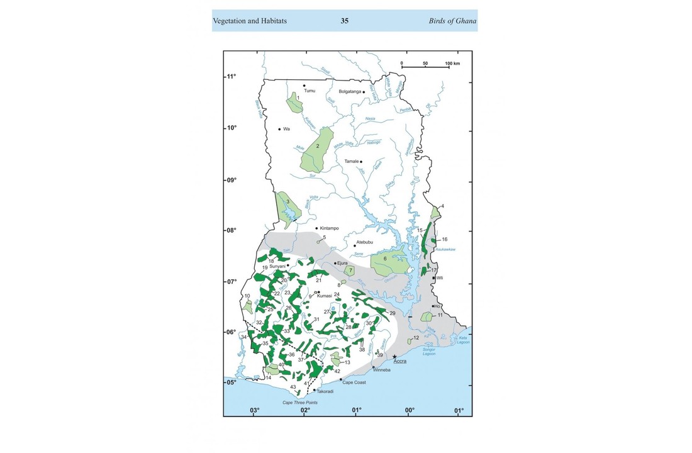This screenshot has width=692, height=453.
Task: Select the Songor Lagoon label
Action: point(429,352)
